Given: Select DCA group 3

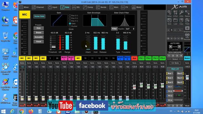Looking at the screenshot, I should [x=177, y=56].
